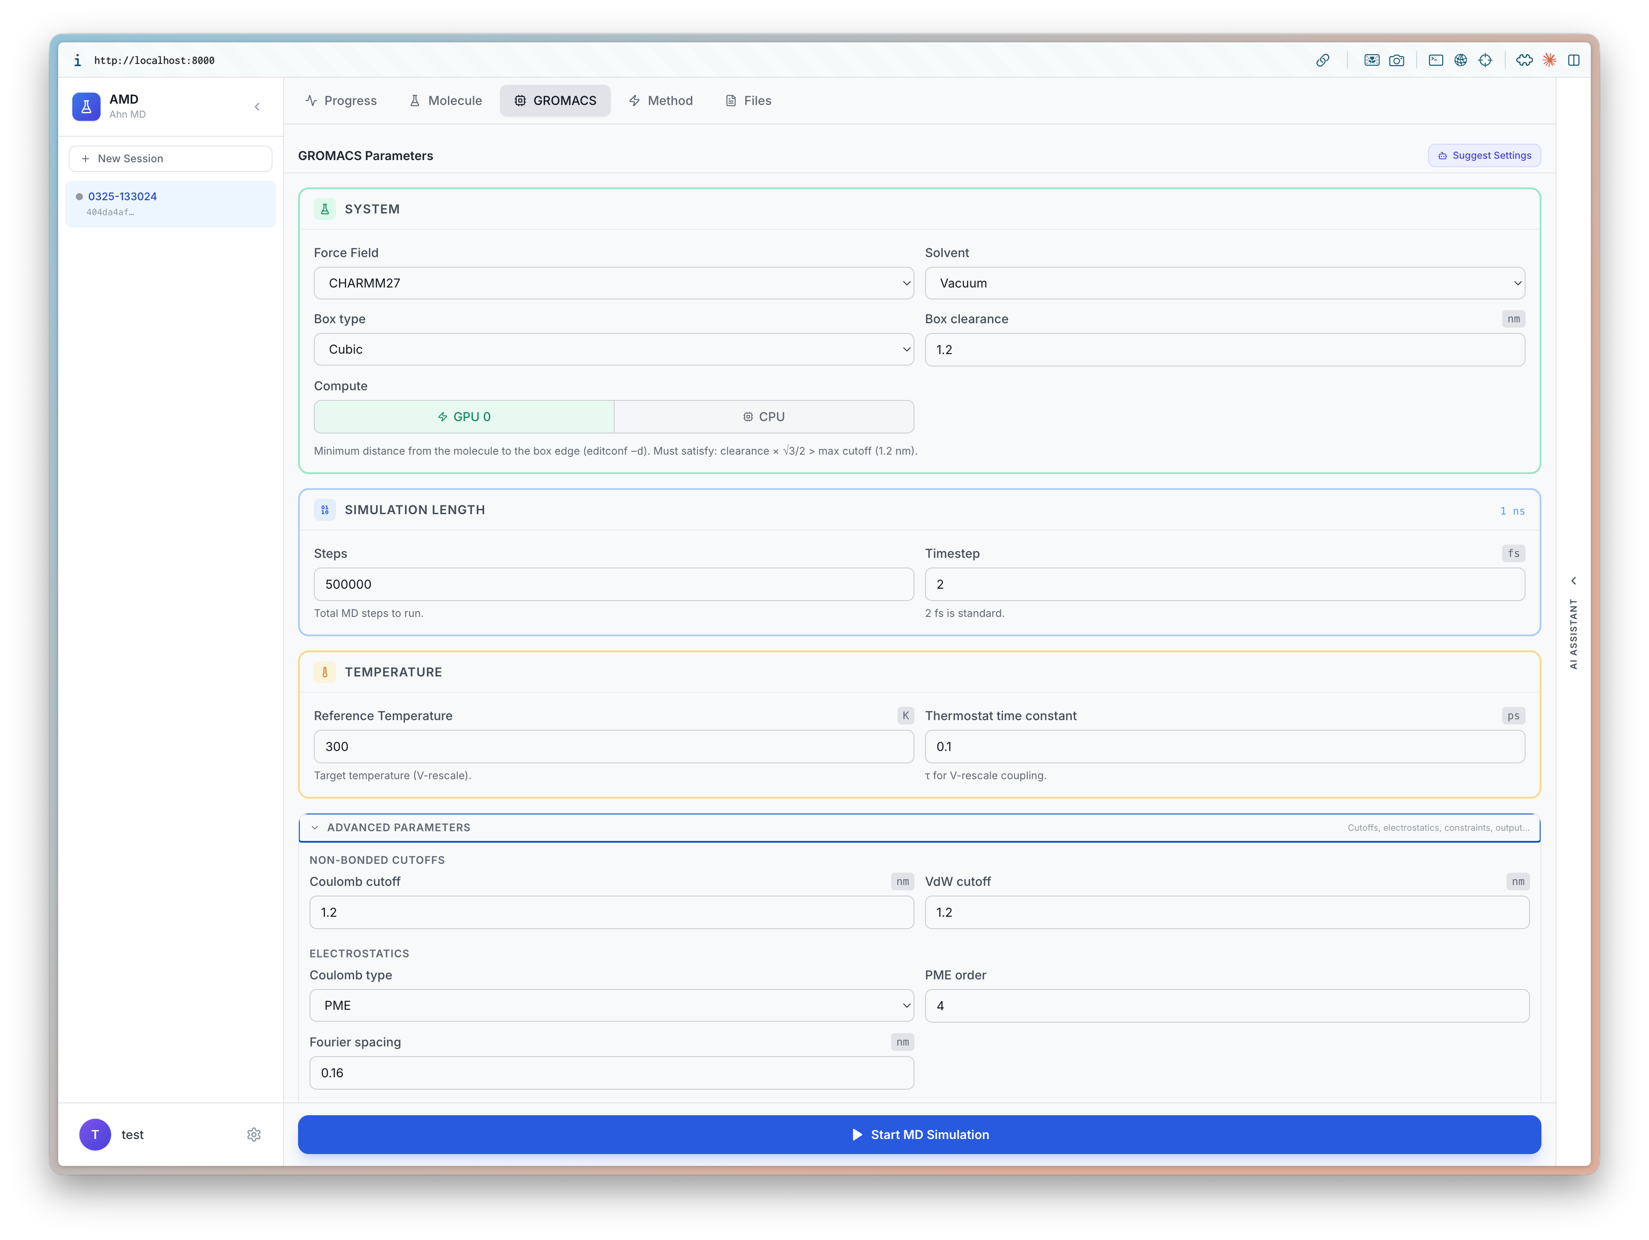
Task: Open the Box type Cubic dropdown
Action: [x=614, y=350]
